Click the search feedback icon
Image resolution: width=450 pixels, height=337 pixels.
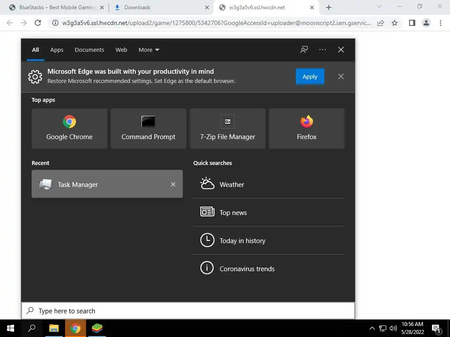pyautogui.click(x=304, y=50)
